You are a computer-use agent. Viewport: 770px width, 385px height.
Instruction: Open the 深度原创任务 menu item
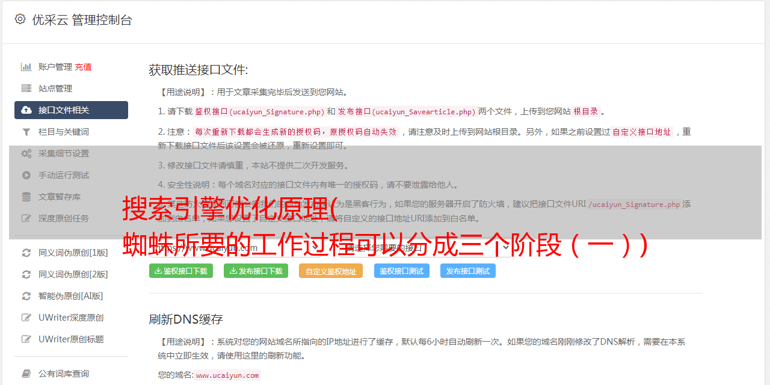coord(71,218)
